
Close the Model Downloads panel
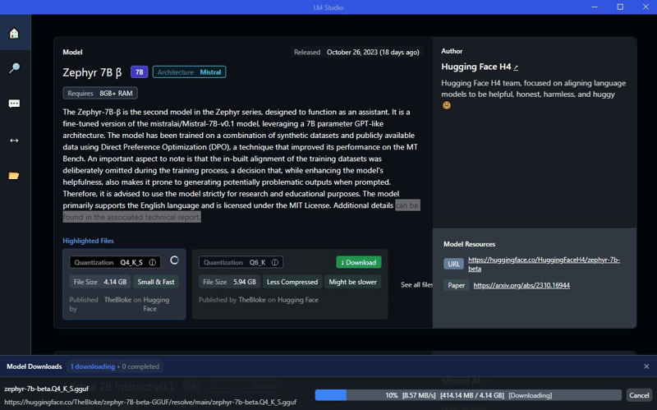(646, 366)
